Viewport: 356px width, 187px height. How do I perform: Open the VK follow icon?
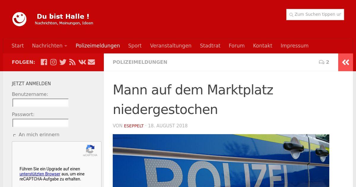click(x=82, y=62)
